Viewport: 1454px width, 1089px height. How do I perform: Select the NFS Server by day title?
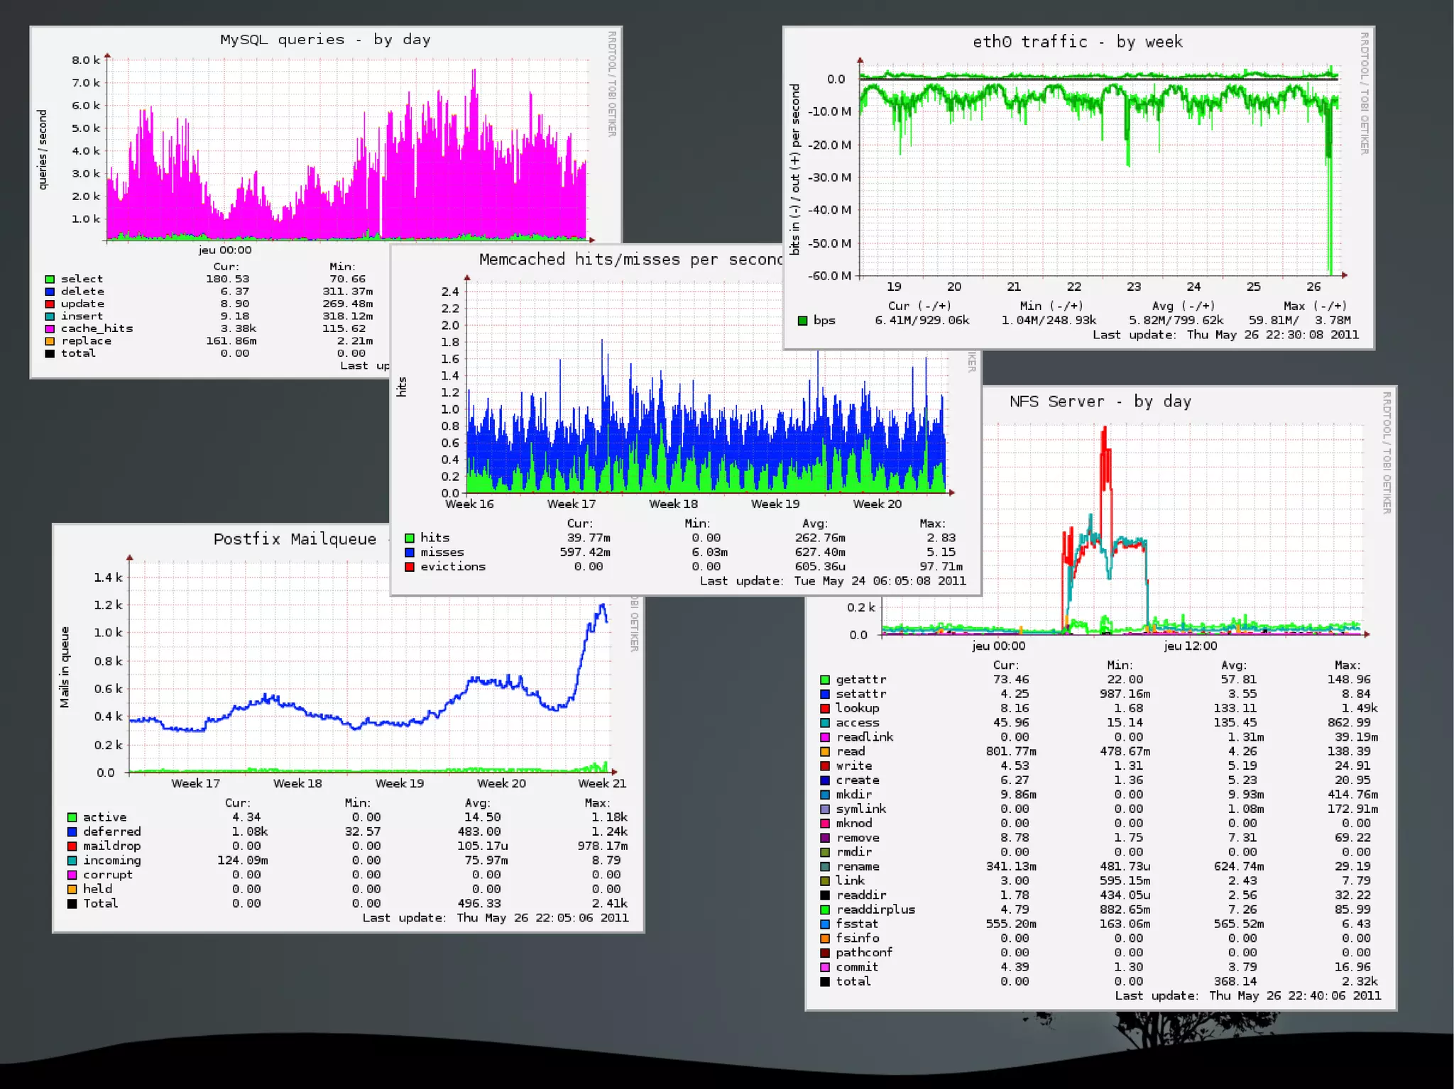[1100, 402]
